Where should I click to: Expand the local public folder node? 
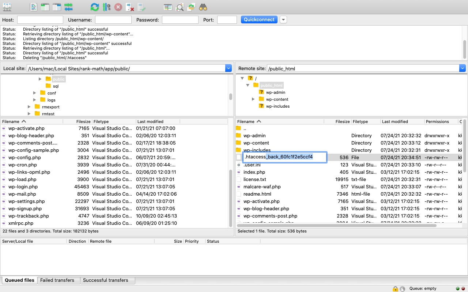click(40, 79)
